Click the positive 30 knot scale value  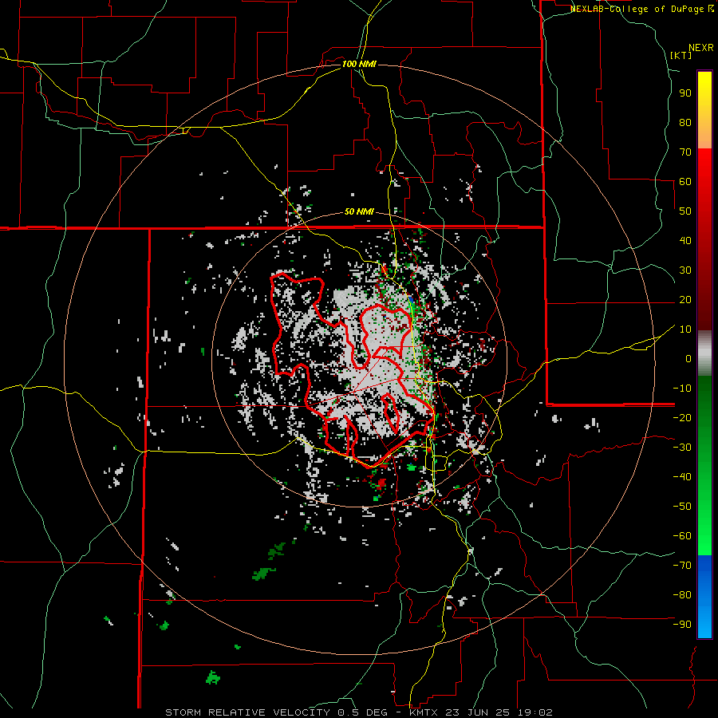tap(685, 270)
